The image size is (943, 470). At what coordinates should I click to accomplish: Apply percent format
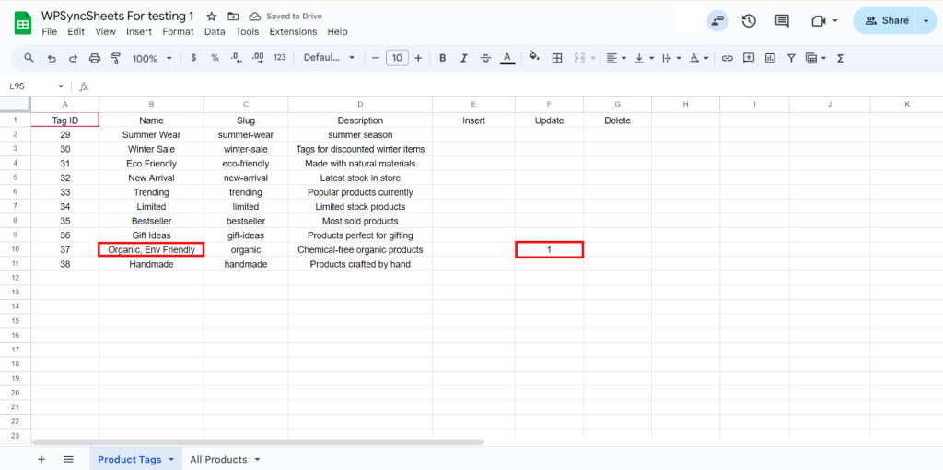215,58
